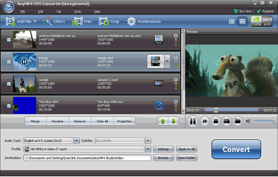Click the Settings button beside Profile
278x177 pixels.
pos(163,149)
